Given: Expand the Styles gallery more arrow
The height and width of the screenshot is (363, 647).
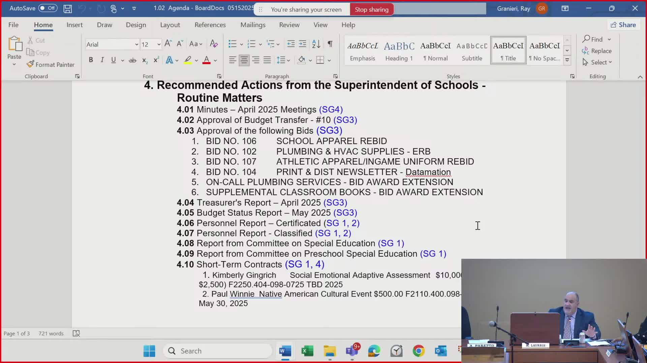Looking at the screenshot, I should pos(567,60).
